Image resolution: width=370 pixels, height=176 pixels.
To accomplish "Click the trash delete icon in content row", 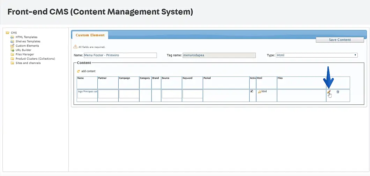I will pyautogui.click(x=338, y=92).
